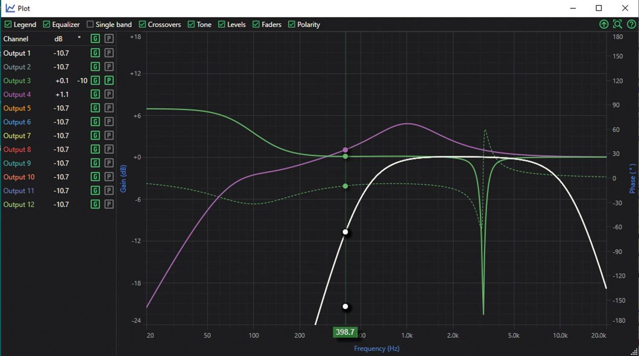Select Output 3 in channel list
Image resolution: width=639 pixels, height=356 pixels.
click(17, 80)
